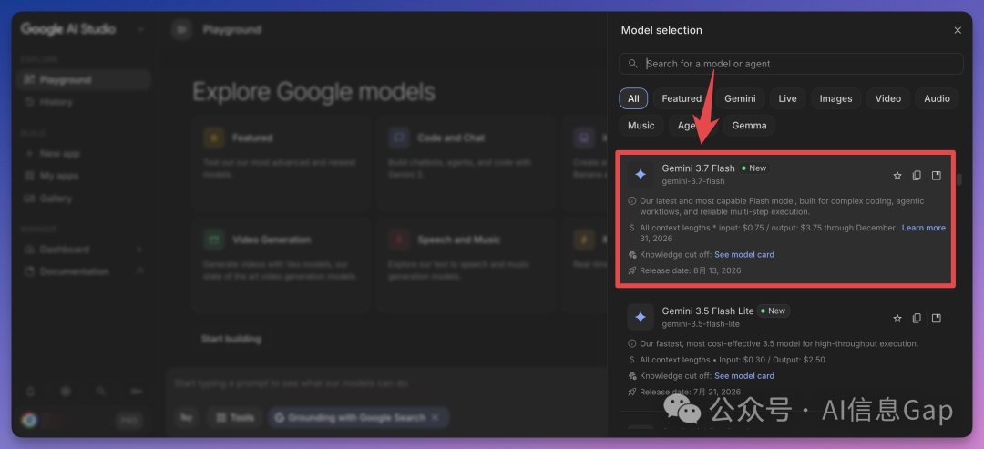Screen dimensions: 984x449
Task: Click the sparkle icon for Gemini 3.5 Flash Lite
Action: [641, 317]
